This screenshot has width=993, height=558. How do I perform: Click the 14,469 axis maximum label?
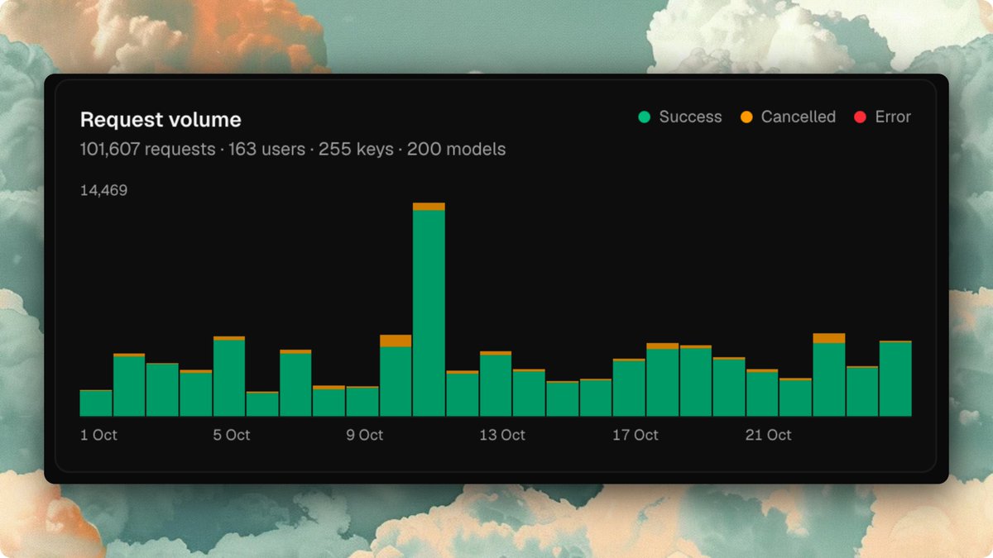coord(103,190)
